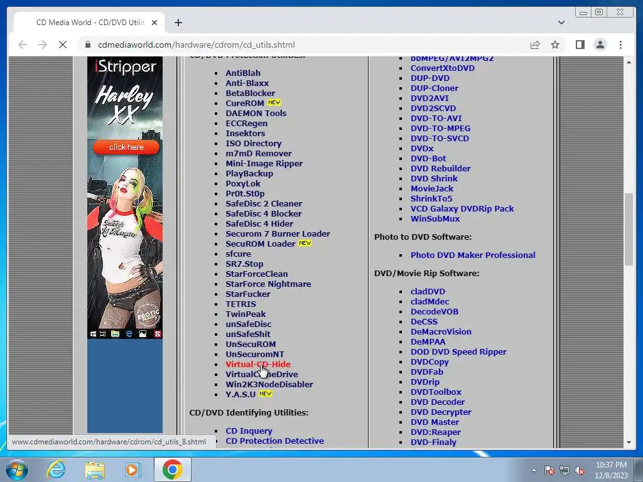Viewport: 643px width, 482px height.
Task: Open the DVD Shrink link
Action: pyautogui.click(x=434, y=179)
